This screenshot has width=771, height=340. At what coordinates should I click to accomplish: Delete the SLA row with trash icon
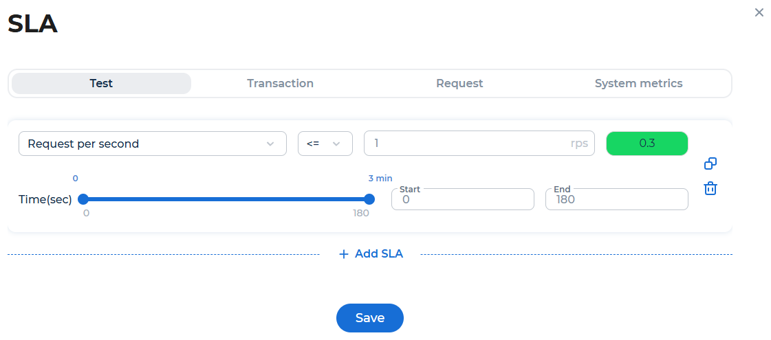pos(710,188)
